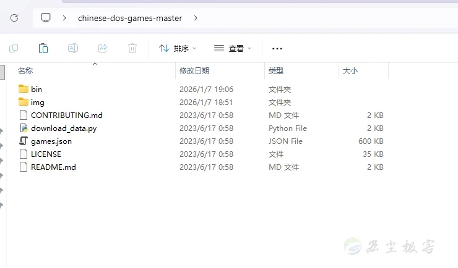Viewport: 458px width, 268px height.
Task: Sort by 大小 column header
Action: (x=350, y=71)
